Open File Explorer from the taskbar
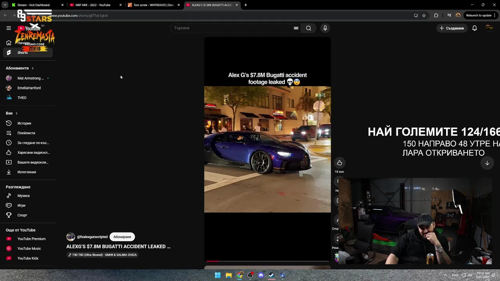Screen dimensions: 500x281 click(229, 275)
